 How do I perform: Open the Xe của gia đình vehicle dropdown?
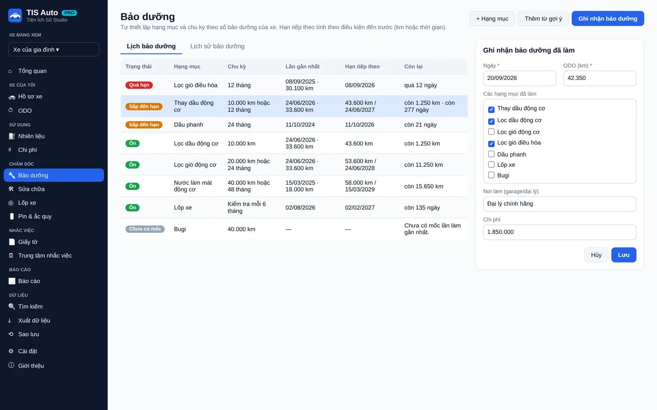click(x=54, y=50)
